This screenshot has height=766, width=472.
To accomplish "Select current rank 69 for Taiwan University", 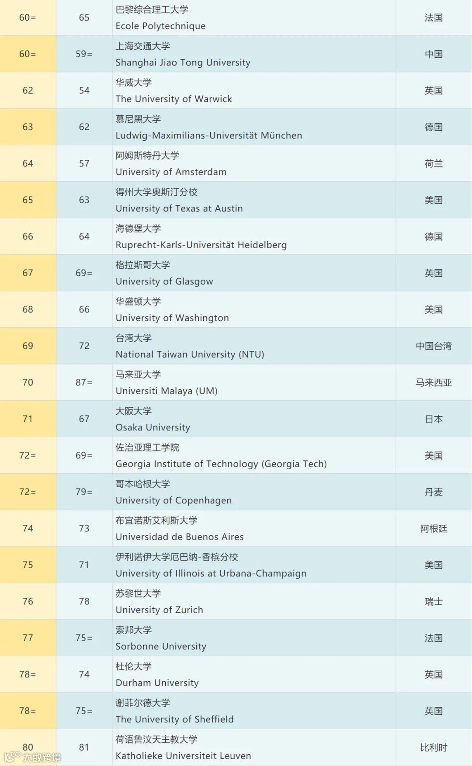I will [x=28, y=346].
